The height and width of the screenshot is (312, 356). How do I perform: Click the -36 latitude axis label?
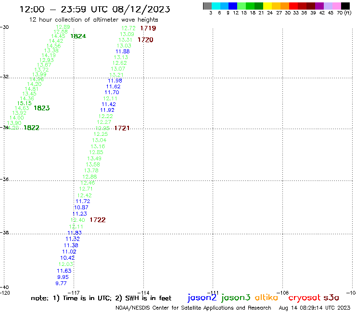(x=4, y=179)
